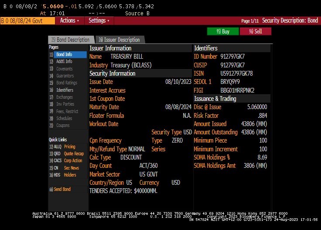Click the green Buy button
The height and width of the screenshot is (230, 321).
point(223,31)
